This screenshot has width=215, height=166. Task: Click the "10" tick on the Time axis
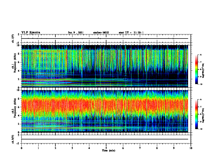[191, 148]
